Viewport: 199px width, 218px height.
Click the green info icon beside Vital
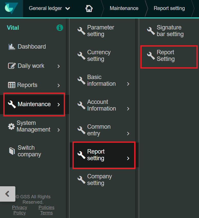pyautogui.click(x=60, y=28)
